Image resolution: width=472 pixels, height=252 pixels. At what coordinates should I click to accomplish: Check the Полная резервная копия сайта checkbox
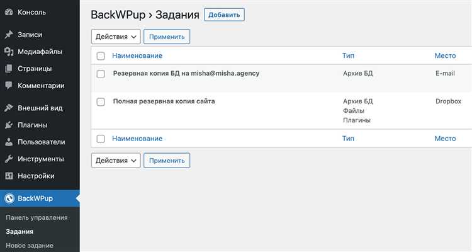click(101, 102)
